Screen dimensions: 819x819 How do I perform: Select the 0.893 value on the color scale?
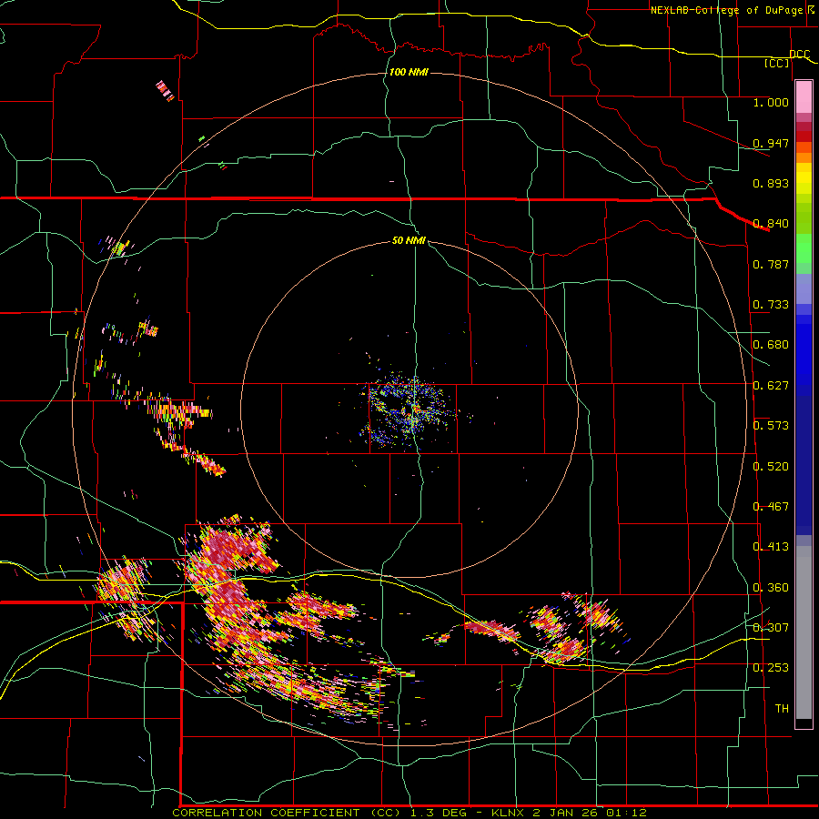771,183
